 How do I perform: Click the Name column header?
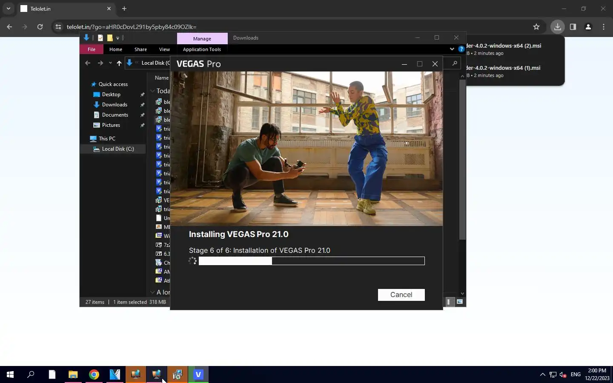point(162,78)
